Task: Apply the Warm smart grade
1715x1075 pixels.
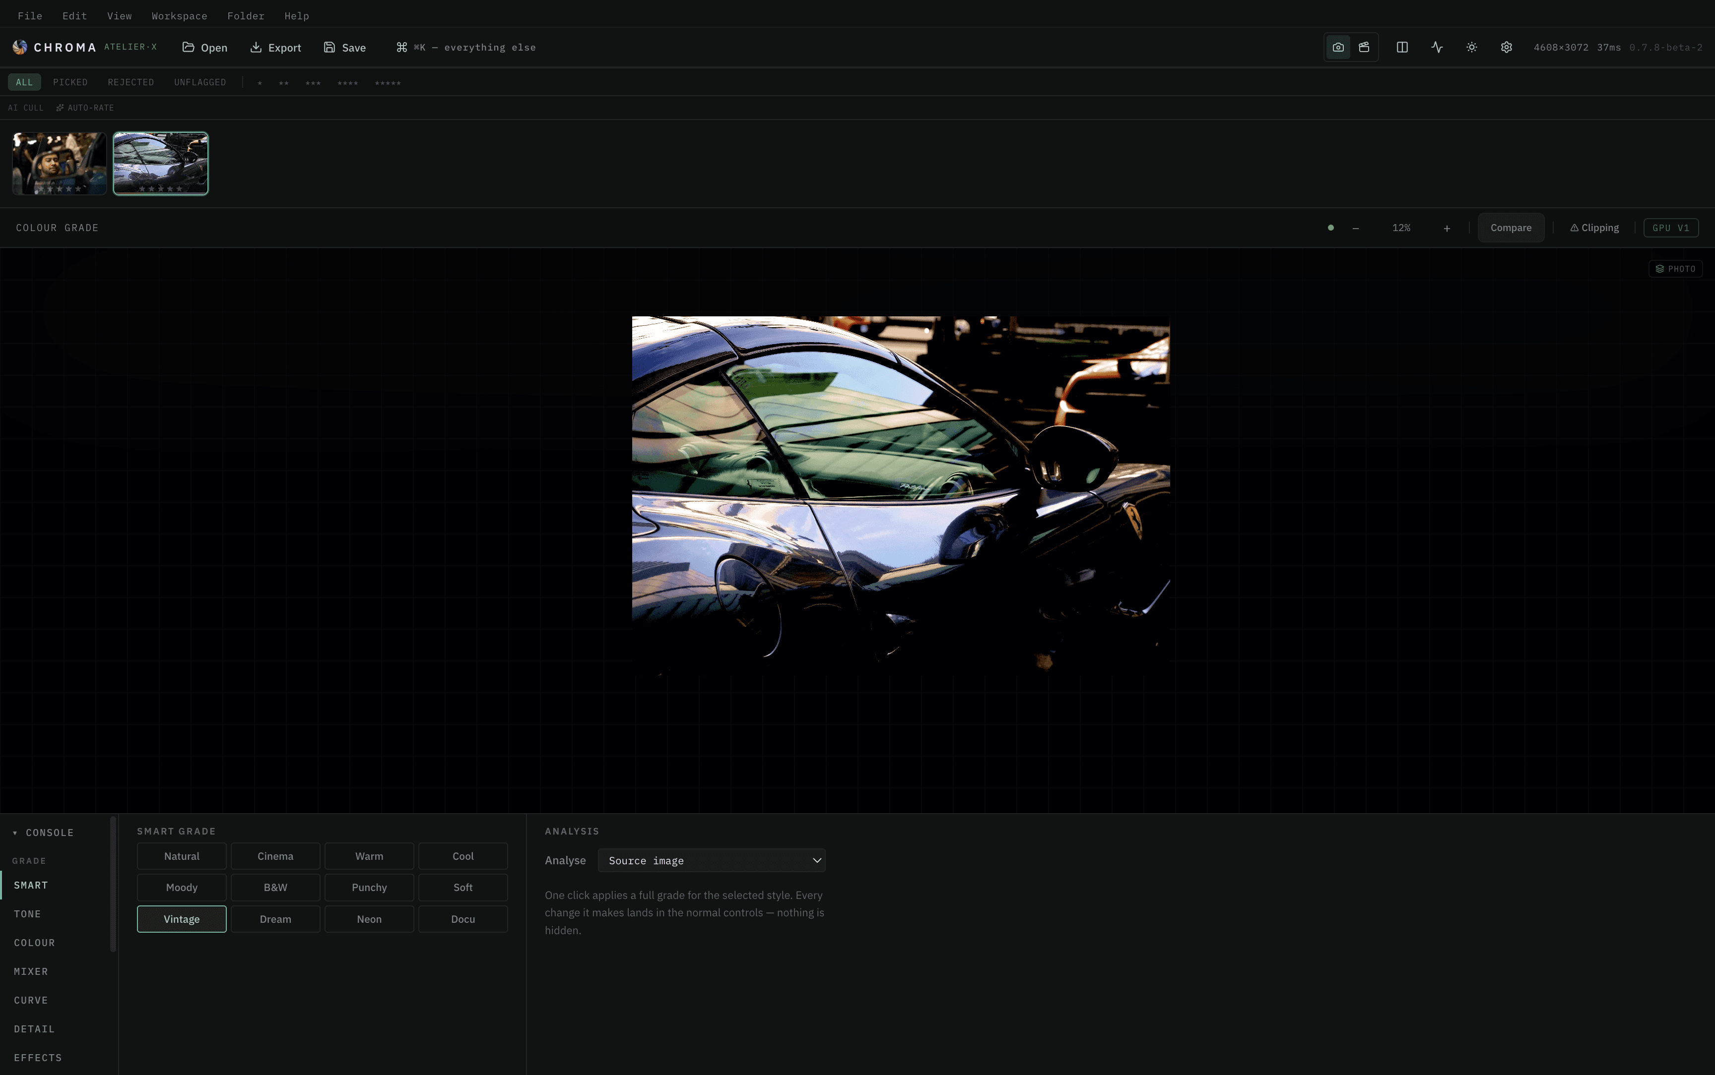Action: tap(369, 856)
